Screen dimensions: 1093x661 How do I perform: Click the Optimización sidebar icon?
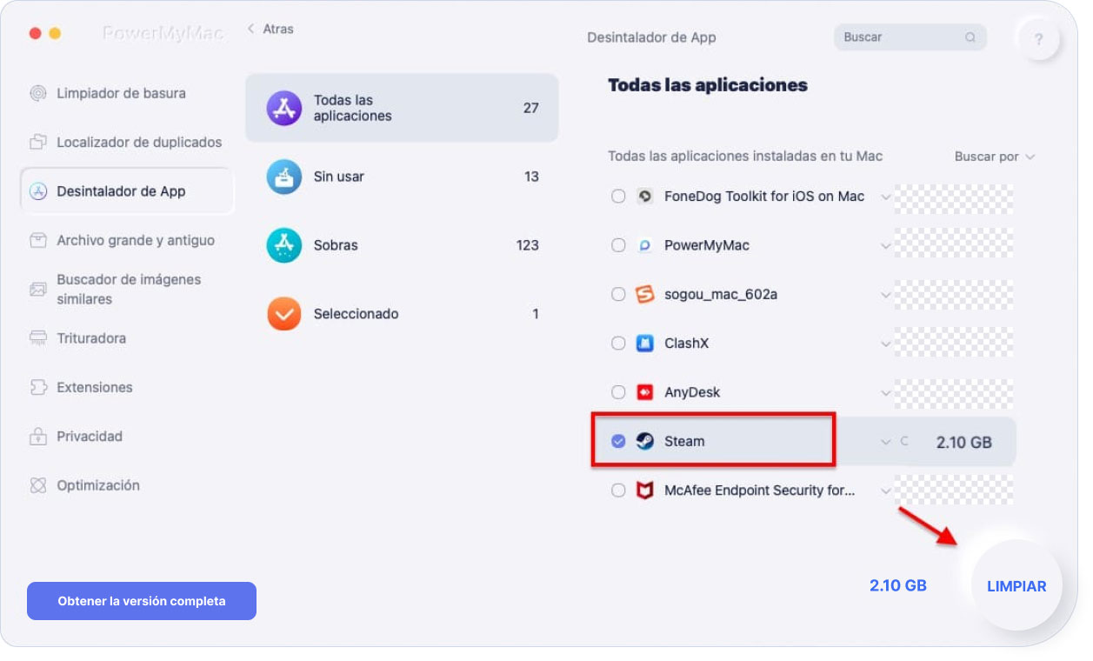(x=38, y=485)
